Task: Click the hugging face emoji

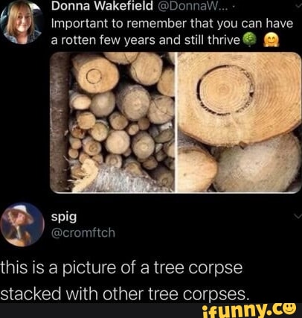Action: tap(271, 40)
